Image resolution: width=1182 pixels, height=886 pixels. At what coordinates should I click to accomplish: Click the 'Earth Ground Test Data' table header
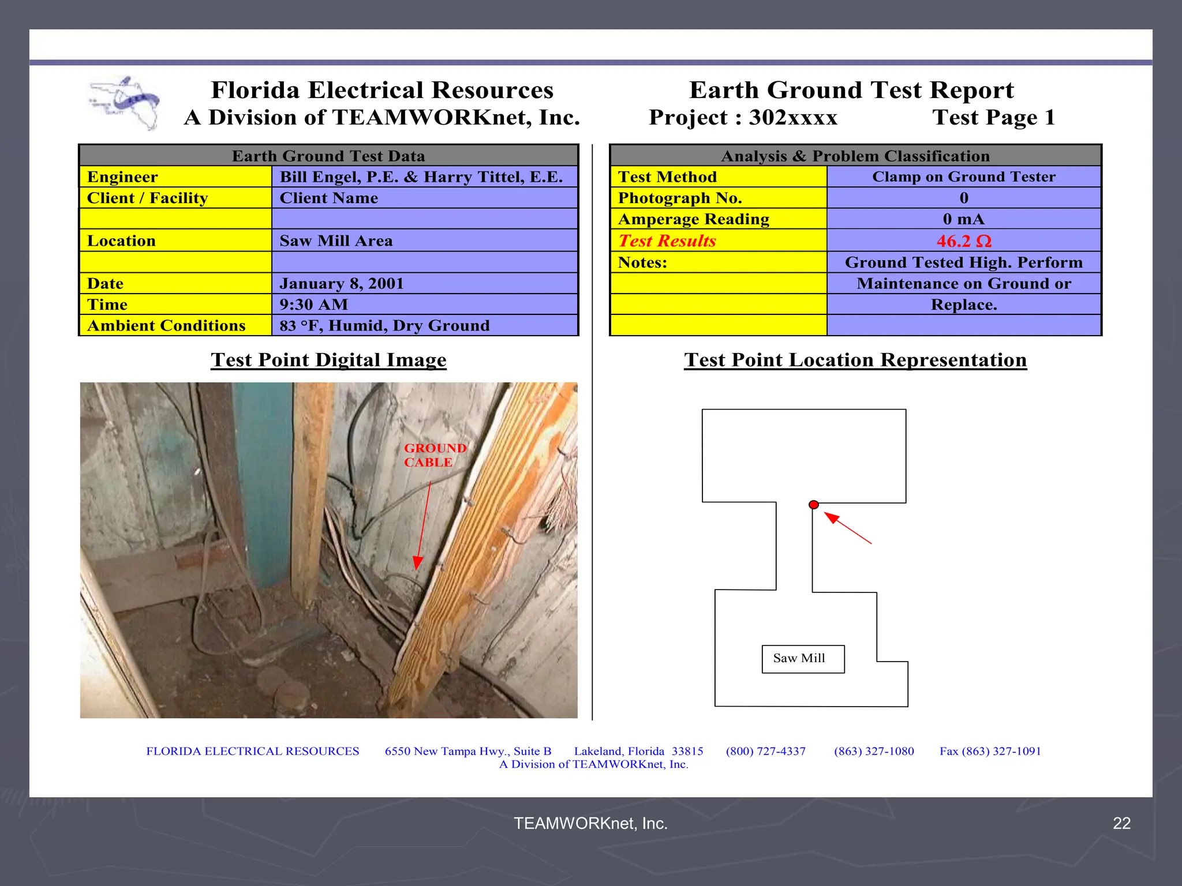tap(328, 156)
